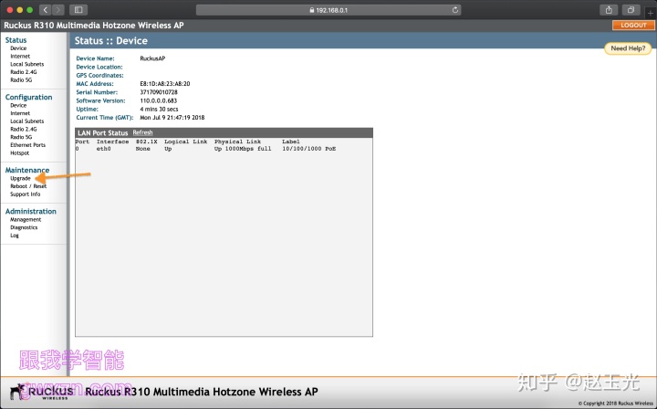Open Status section Radio 2.4G page
Viewport: 657px width, 409px height.
(x=24, y=72)
